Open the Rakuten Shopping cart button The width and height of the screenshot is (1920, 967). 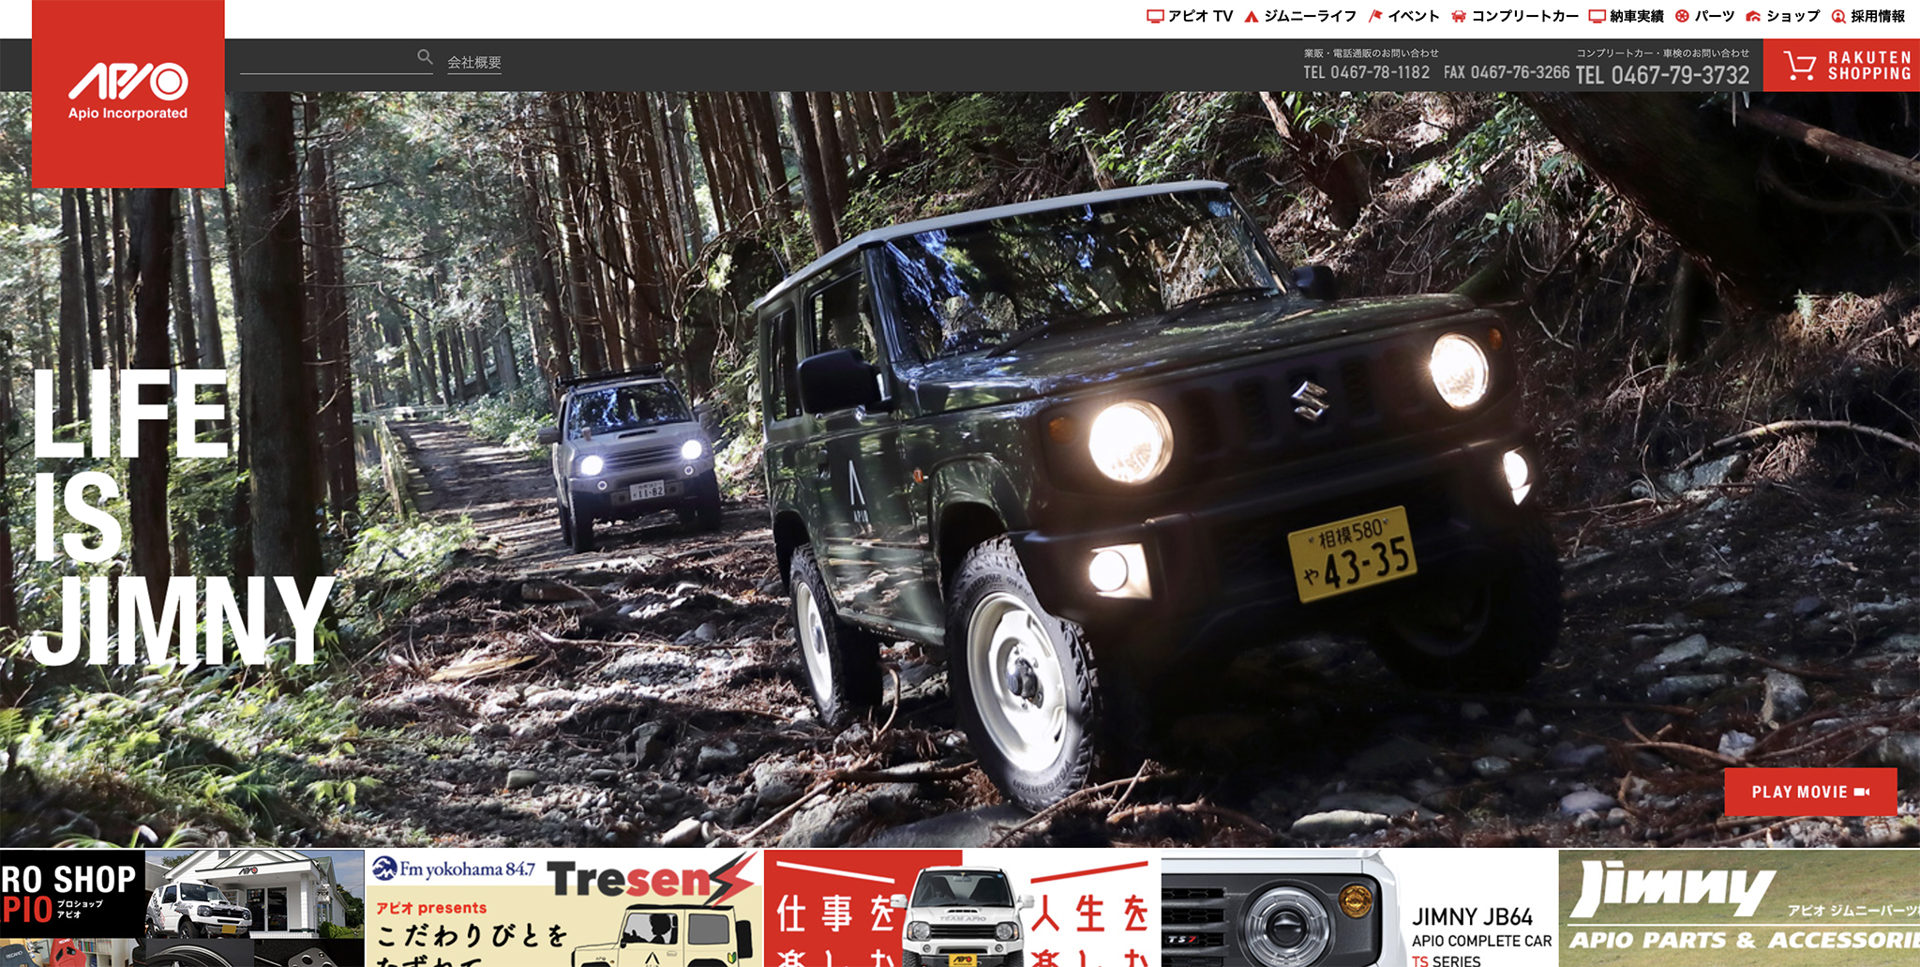point(1841,66)
